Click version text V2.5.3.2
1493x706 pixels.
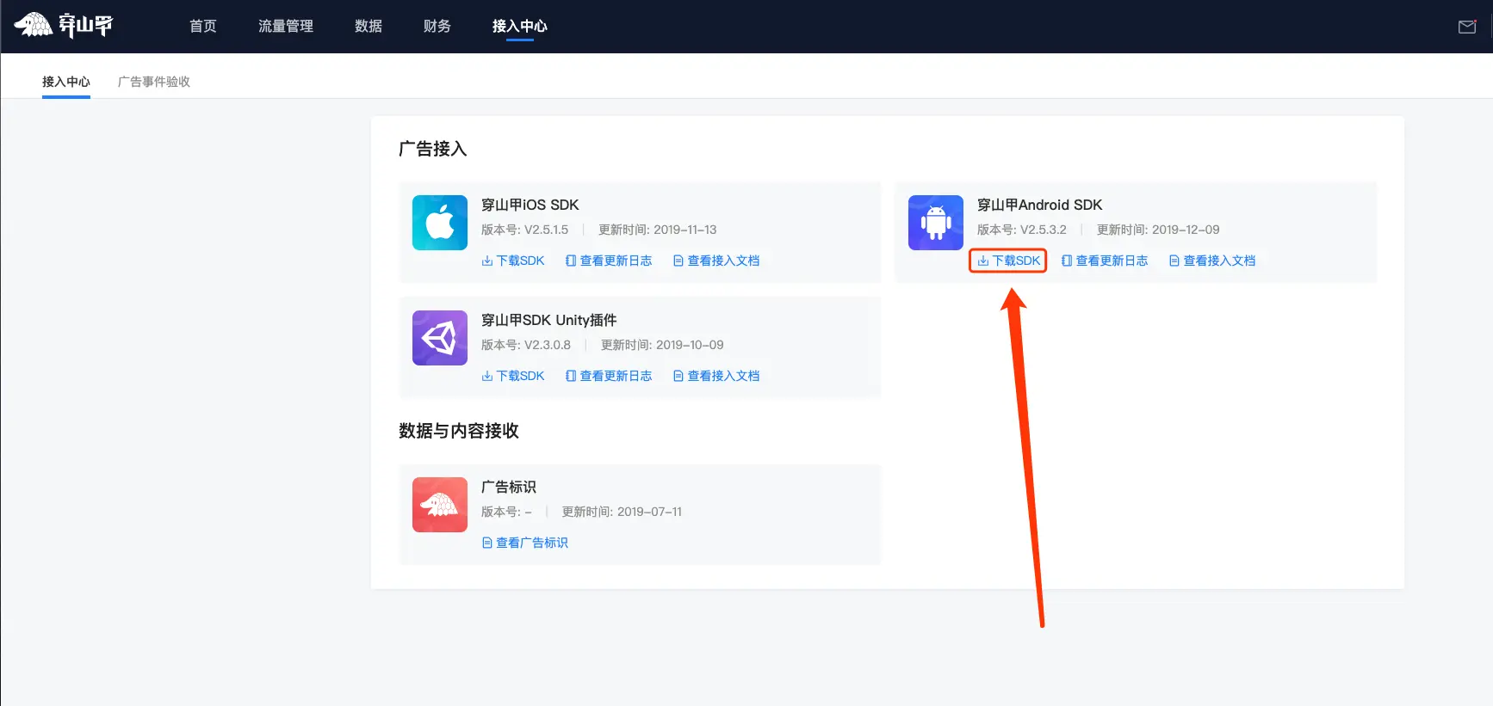1044,230
